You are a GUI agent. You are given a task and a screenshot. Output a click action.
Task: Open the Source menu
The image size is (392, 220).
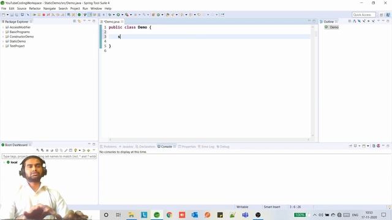coord(21,9)
